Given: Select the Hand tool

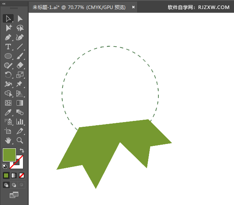Looking at the screenshot, I should point(8,140).
